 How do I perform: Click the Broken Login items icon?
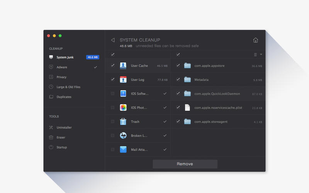[x=123, y=135]
